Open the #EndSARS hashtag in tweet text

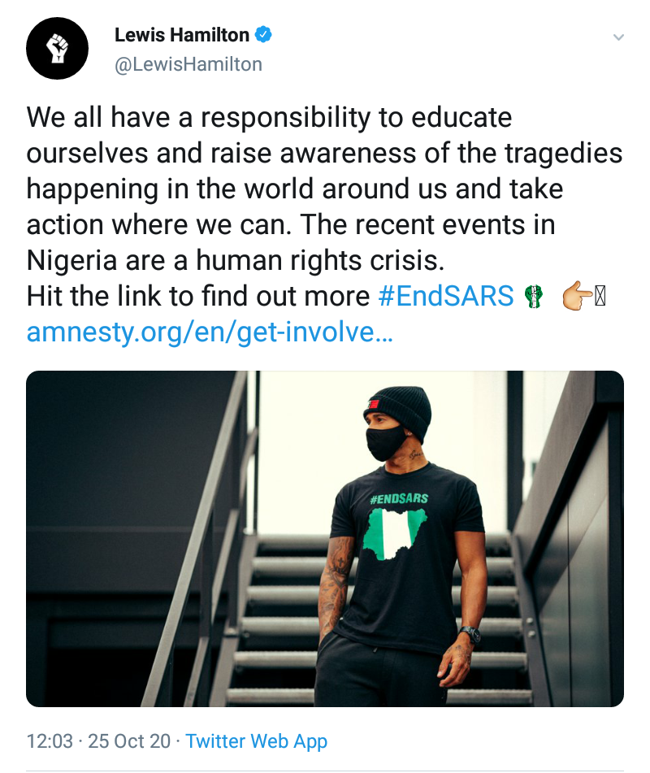tap(446, 297)
